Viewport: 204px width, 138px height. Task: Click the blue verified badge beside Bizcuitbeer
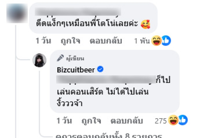coord(100,69)
